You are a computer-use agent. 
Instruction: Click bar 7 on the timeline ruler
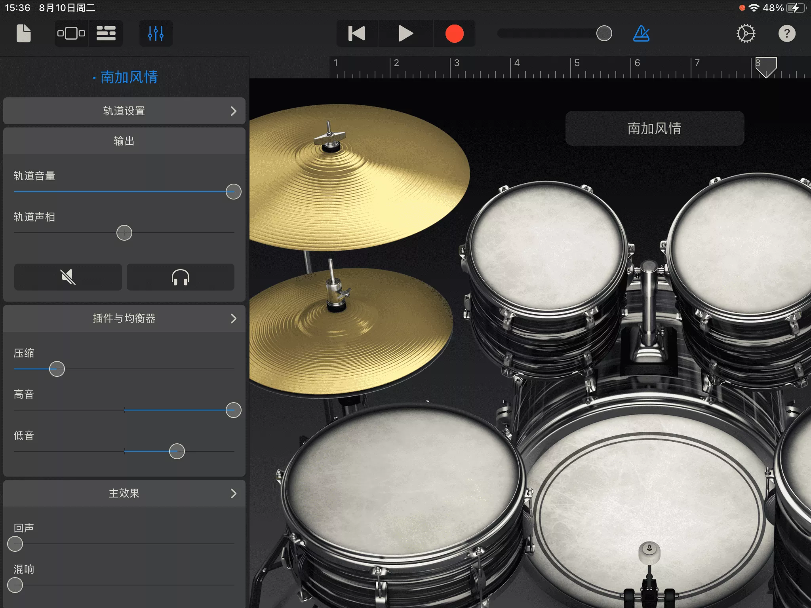coord(697,63)
